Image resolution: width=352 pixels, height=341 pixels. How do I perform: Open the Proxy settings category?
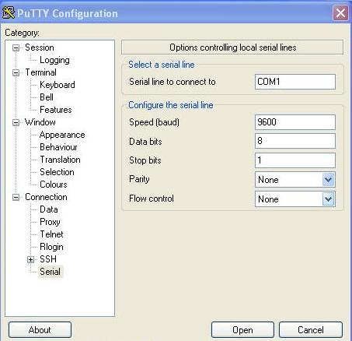click(50, 222)
